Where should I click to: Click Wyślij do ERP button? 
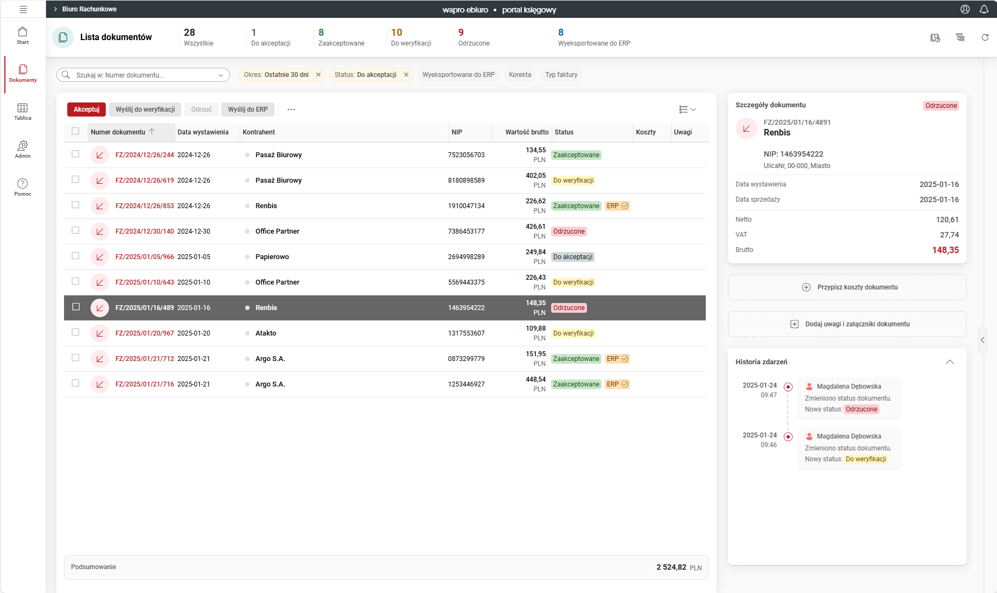coord(248,109)
